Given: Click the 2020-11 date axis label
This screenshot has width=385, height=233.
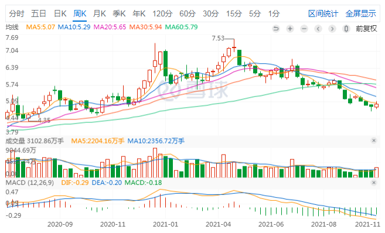Looking at the screenshot, I should pos(113,224).
